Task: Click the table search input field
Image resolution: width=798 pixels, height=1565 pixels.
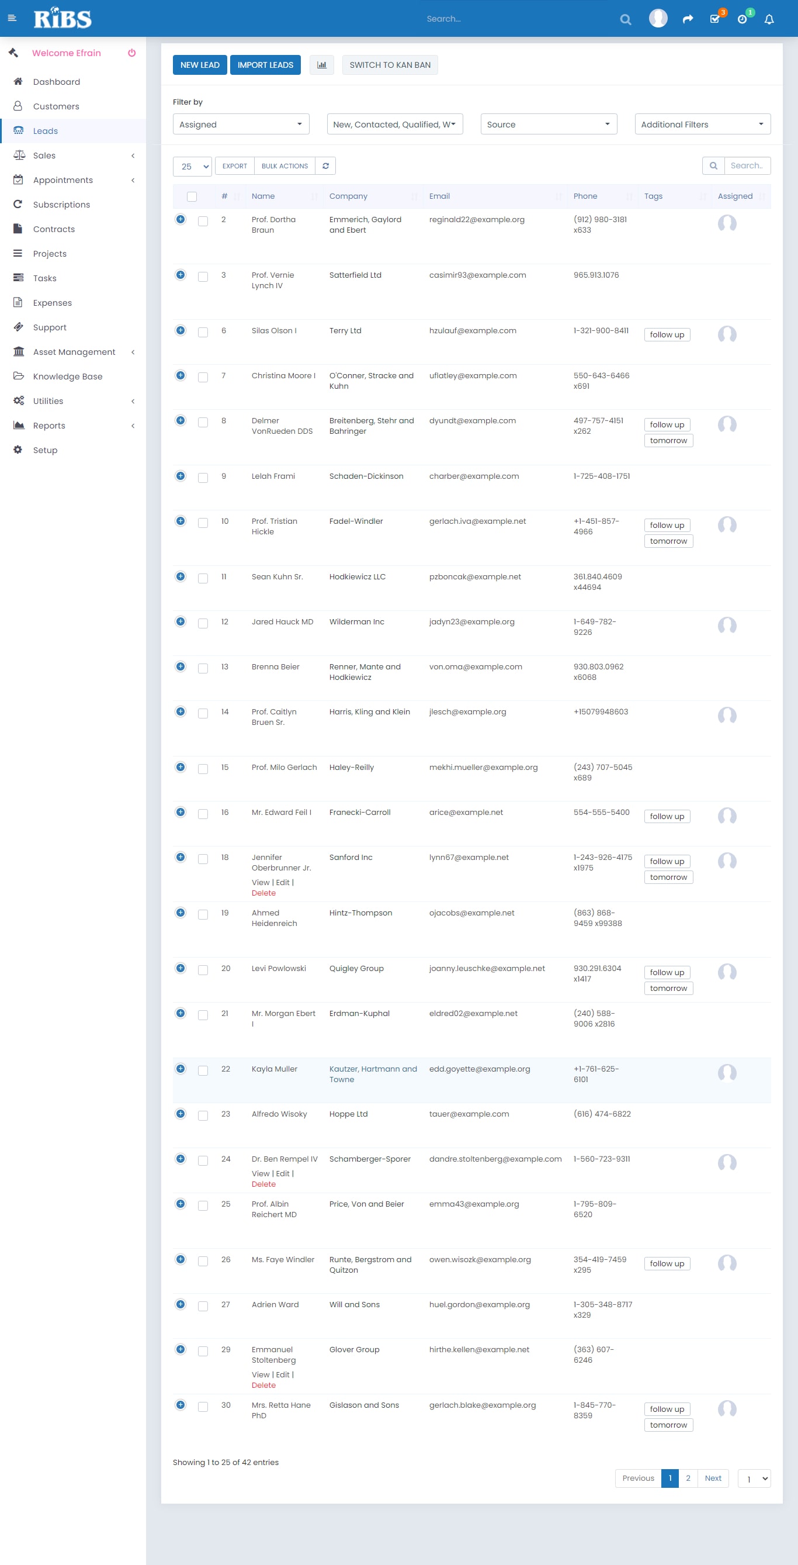Action: [747, 166]
